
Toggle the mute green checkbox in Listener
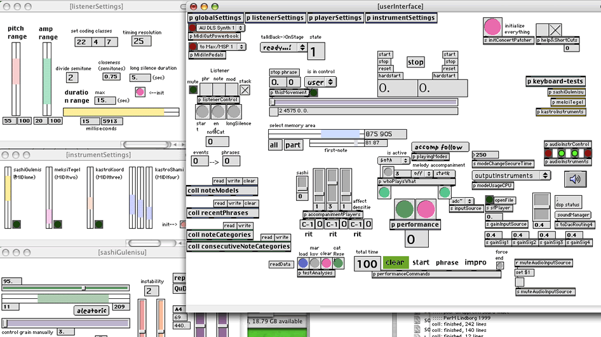click(193, 90)
